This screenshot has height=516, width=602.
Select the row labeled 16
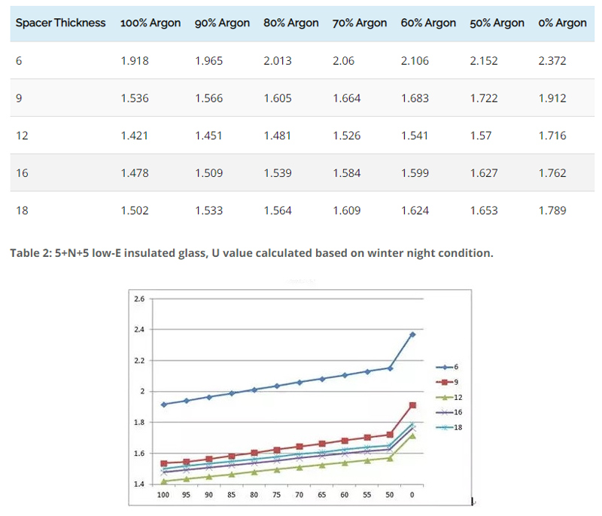coord(21,173)
